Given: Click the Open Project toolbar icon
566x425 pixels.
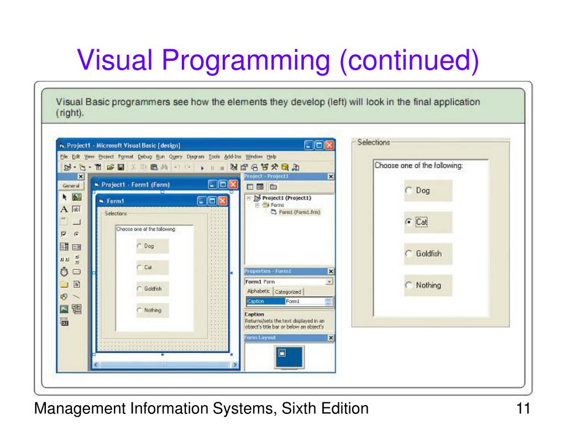Looking at the screenshot, I should coord(110,167).
